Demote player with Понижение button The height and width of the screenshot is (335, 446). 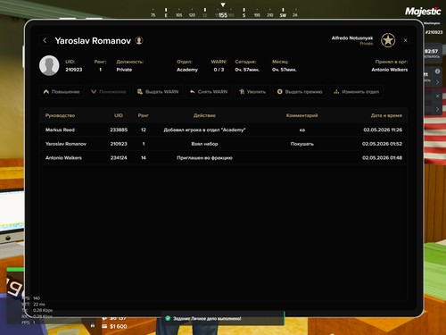coord(109,92)
